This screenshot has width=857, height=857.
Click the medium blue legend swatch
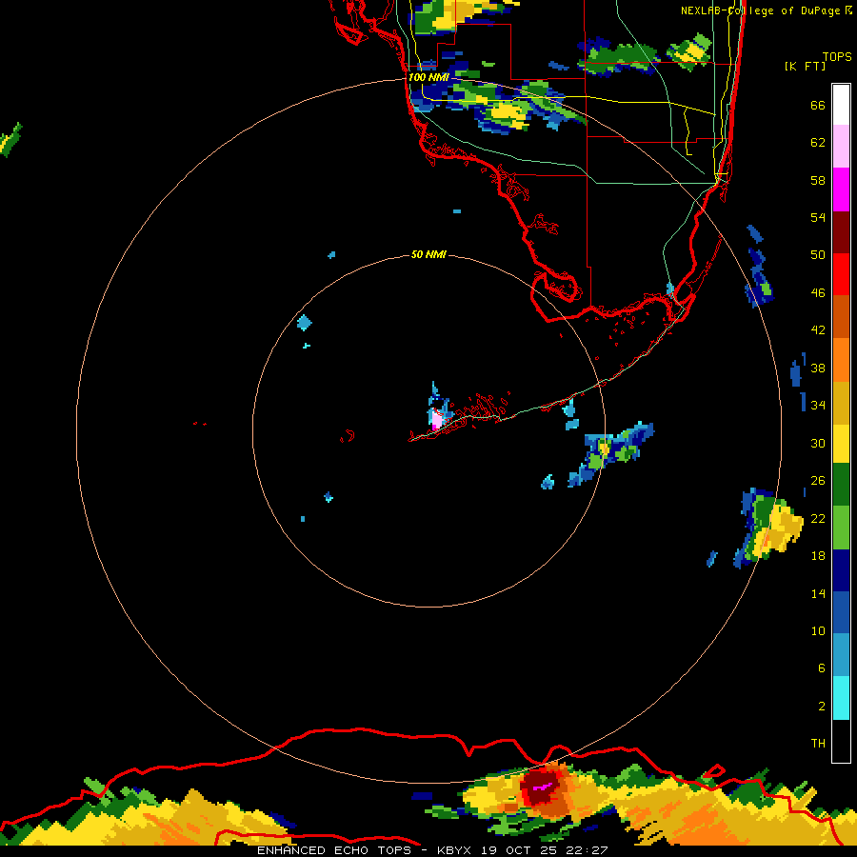click(841, 612)
